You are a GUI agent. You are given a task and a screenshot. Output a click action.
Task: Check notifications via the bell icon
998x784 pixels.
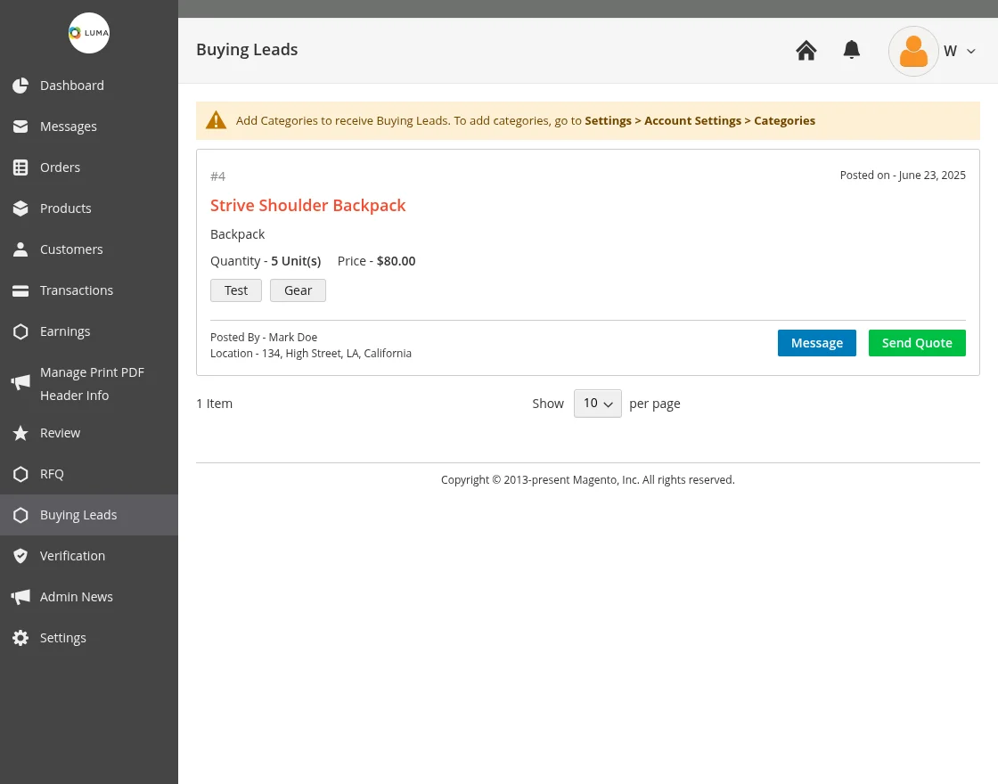pyautogui.click(x=851, y=50)
